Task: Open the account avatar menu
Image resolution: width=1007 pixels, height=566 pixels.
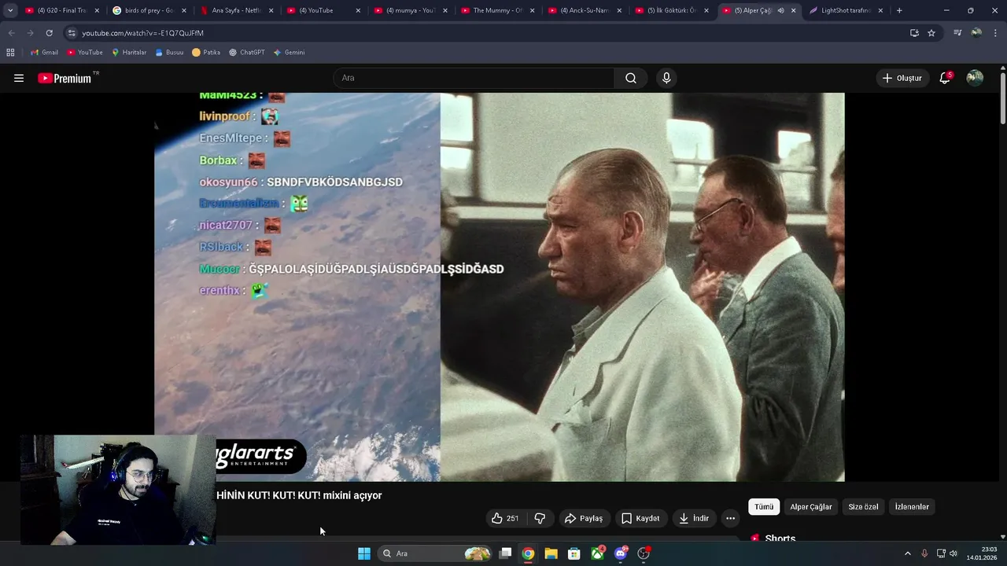Action: pyautogui.click(x=975, y=78)
